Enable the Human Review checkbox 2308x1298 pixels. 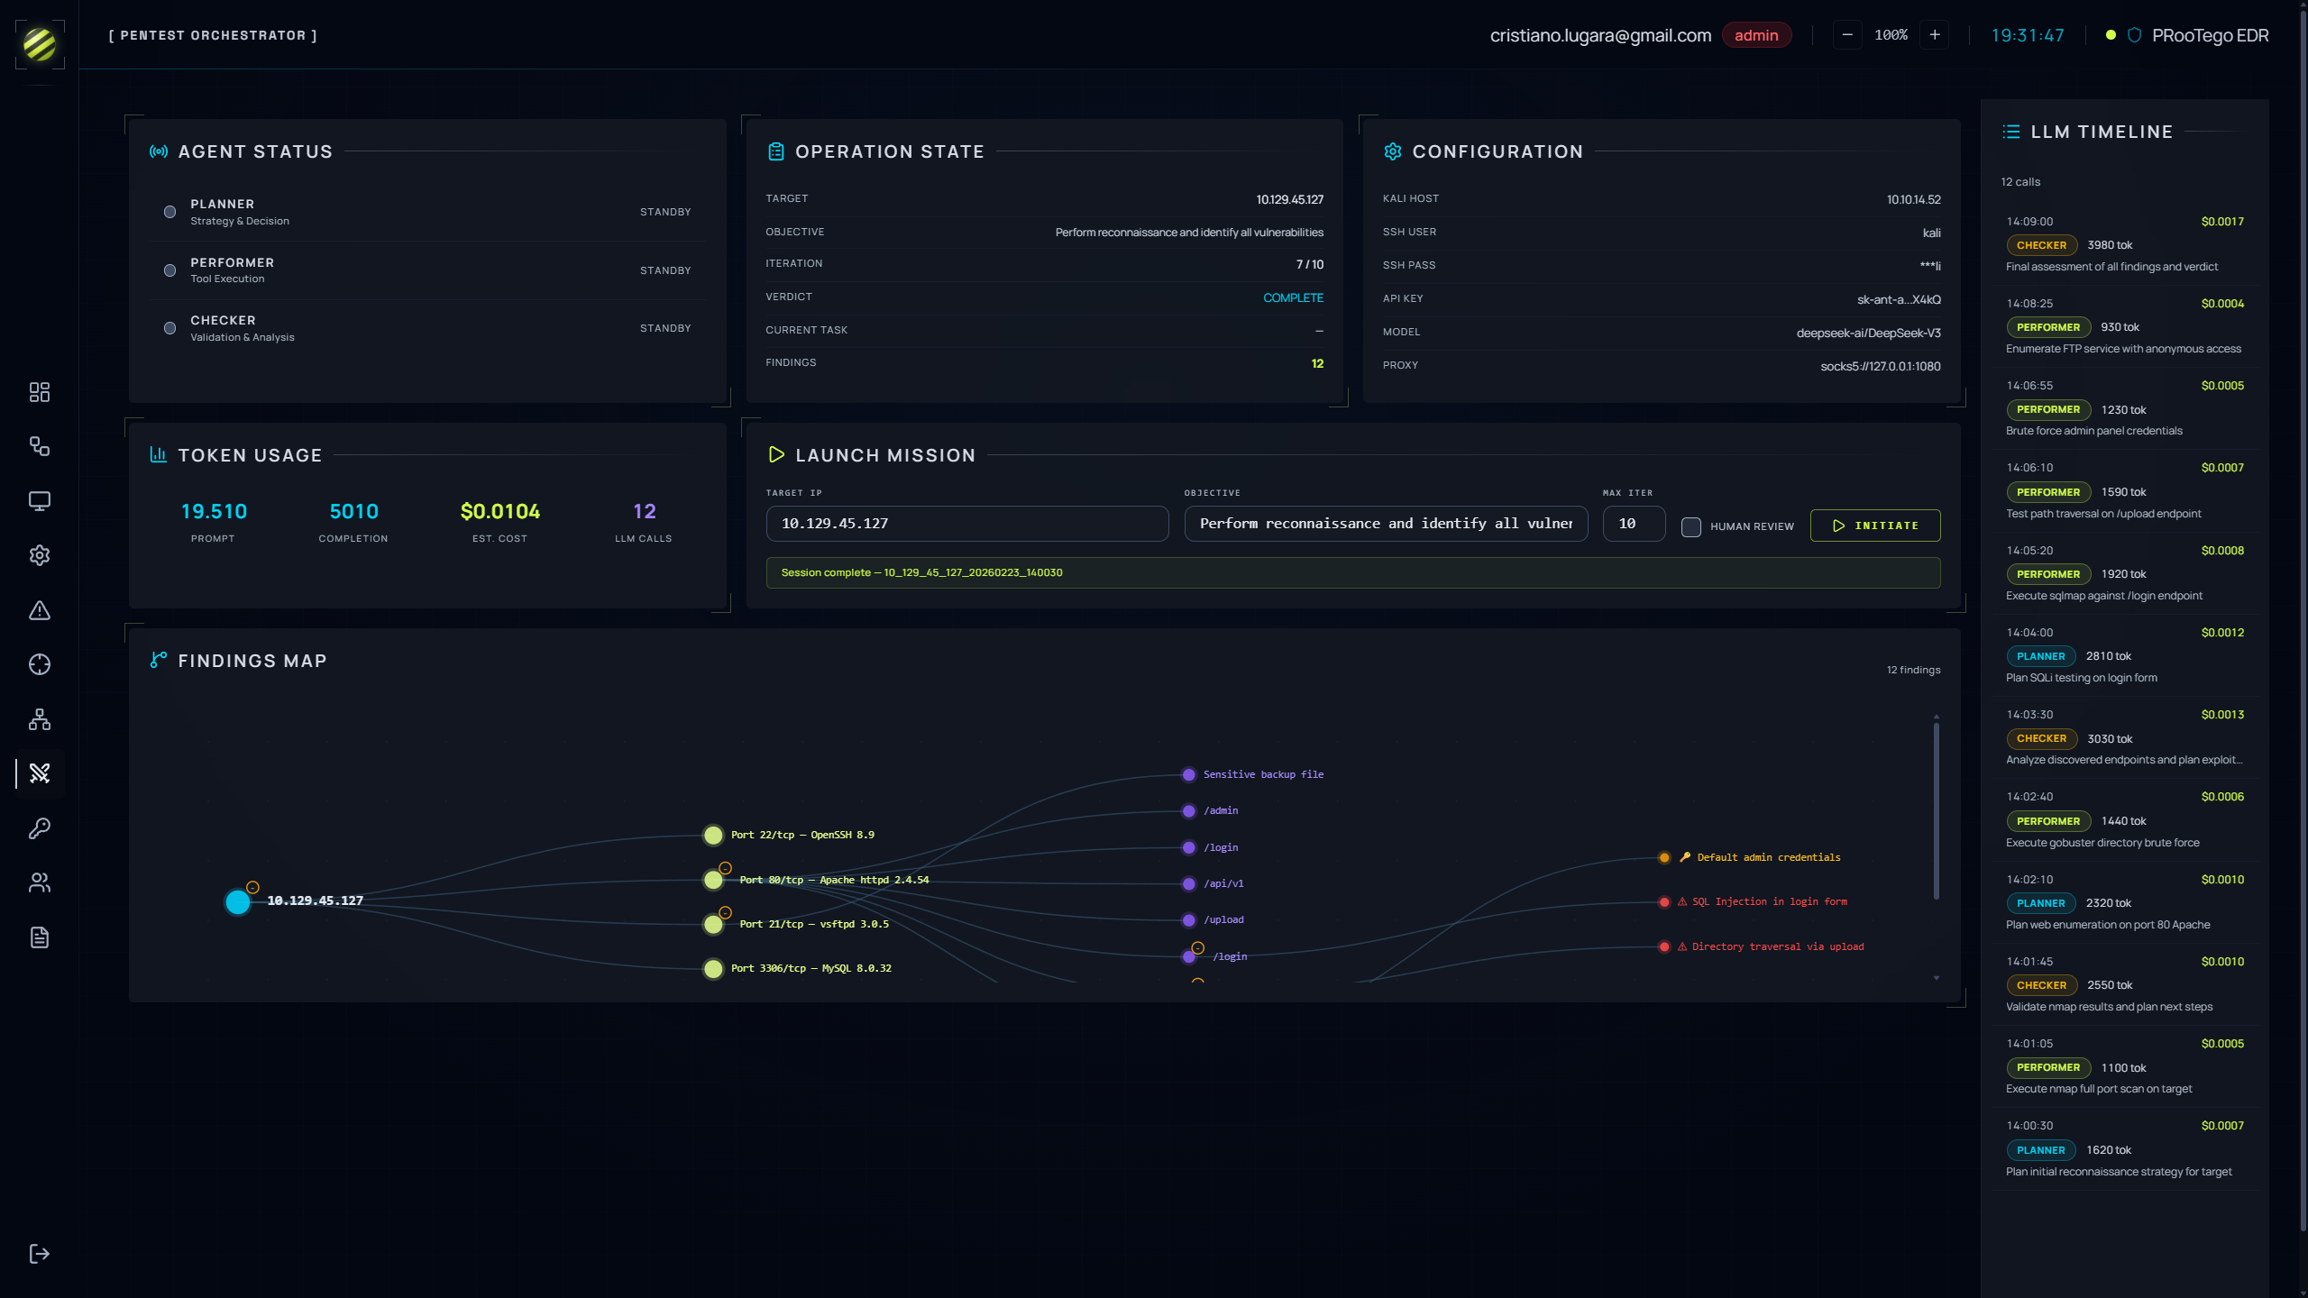(x=1692, y=526)
